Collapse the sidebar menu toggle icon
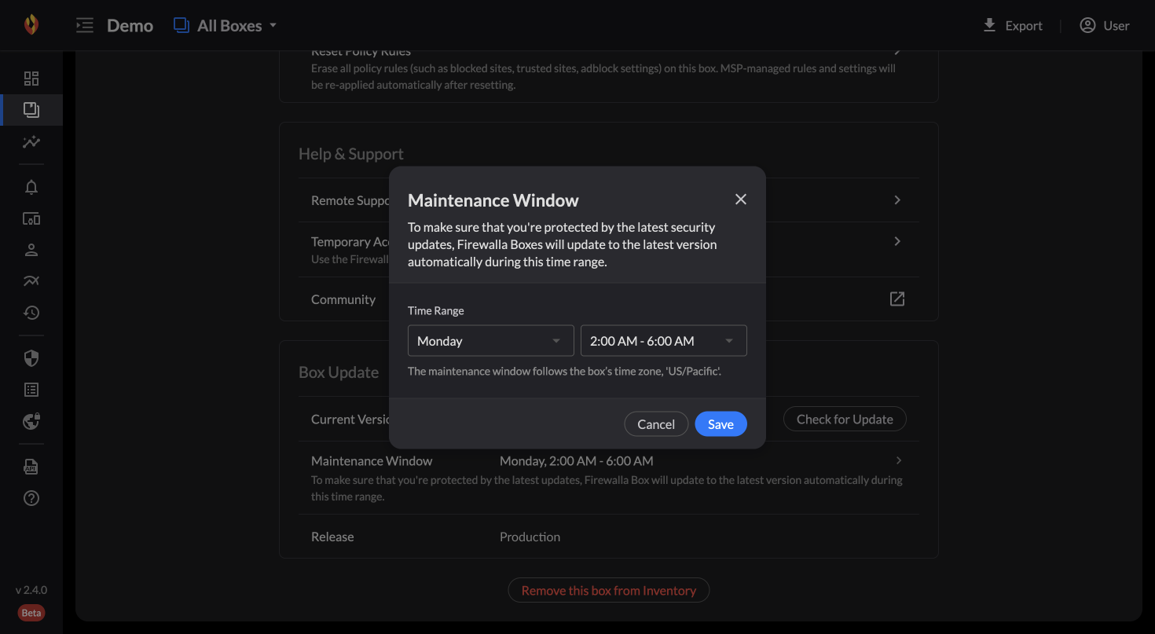Screen dimensions: 1155x634 point(85,25)
